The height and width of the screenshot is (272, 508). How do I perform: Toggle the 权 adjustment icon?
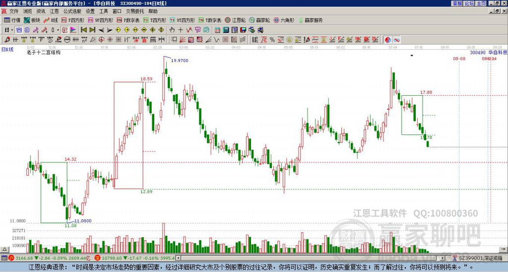65,30
